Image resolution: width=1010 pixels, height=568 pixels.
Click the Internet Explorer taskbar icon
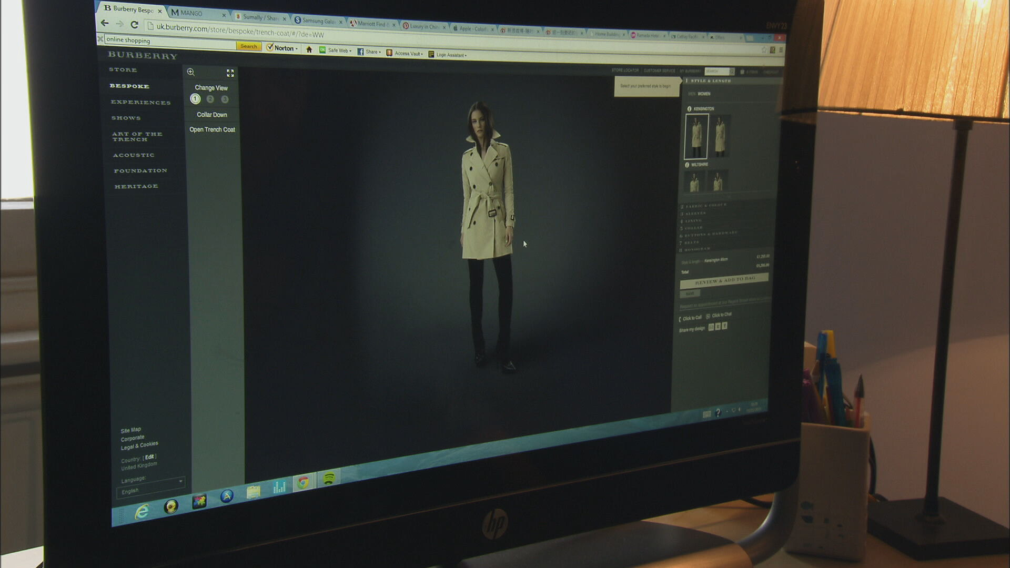(142, 511)
